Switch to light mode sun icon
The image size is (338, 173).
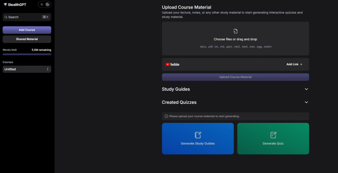(42, 4)
